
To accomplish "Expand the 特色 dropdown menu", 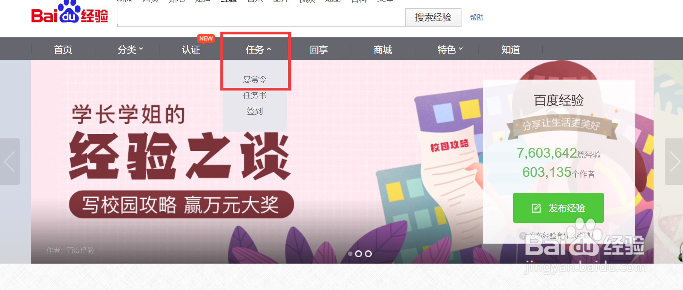I will pyautogui.click(x=450, y=49).
